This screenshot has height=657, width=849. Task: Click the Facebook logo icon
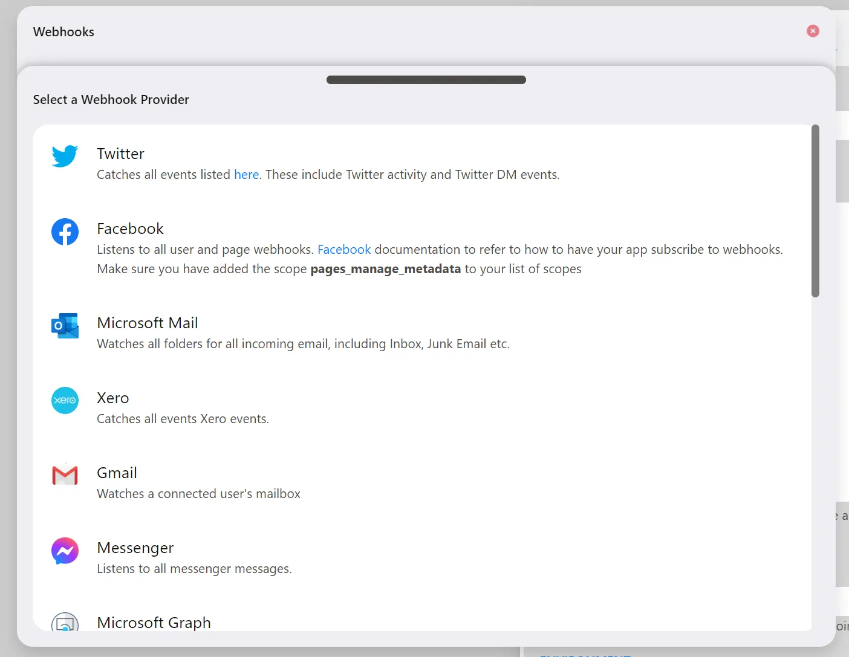[65, 231]
